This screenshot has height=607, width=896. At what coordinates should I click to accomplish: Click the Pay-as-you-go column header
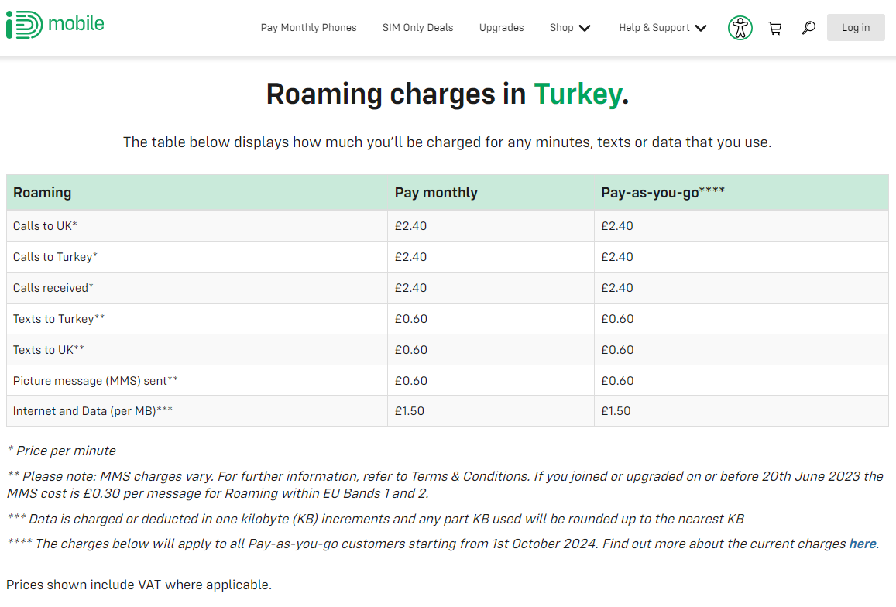click(x=663, y=193)
